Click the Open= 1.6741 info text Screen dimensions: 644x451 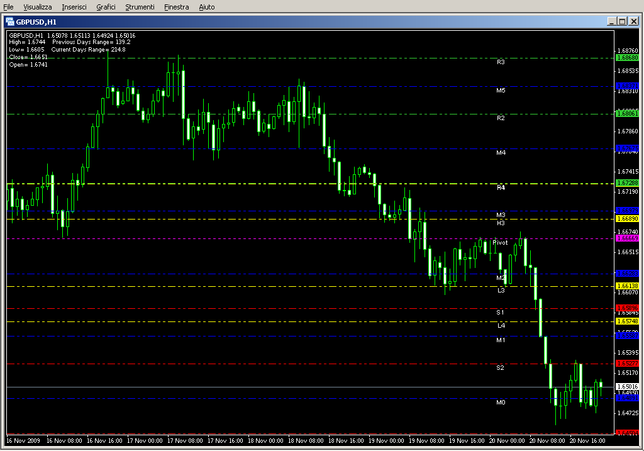28,65
